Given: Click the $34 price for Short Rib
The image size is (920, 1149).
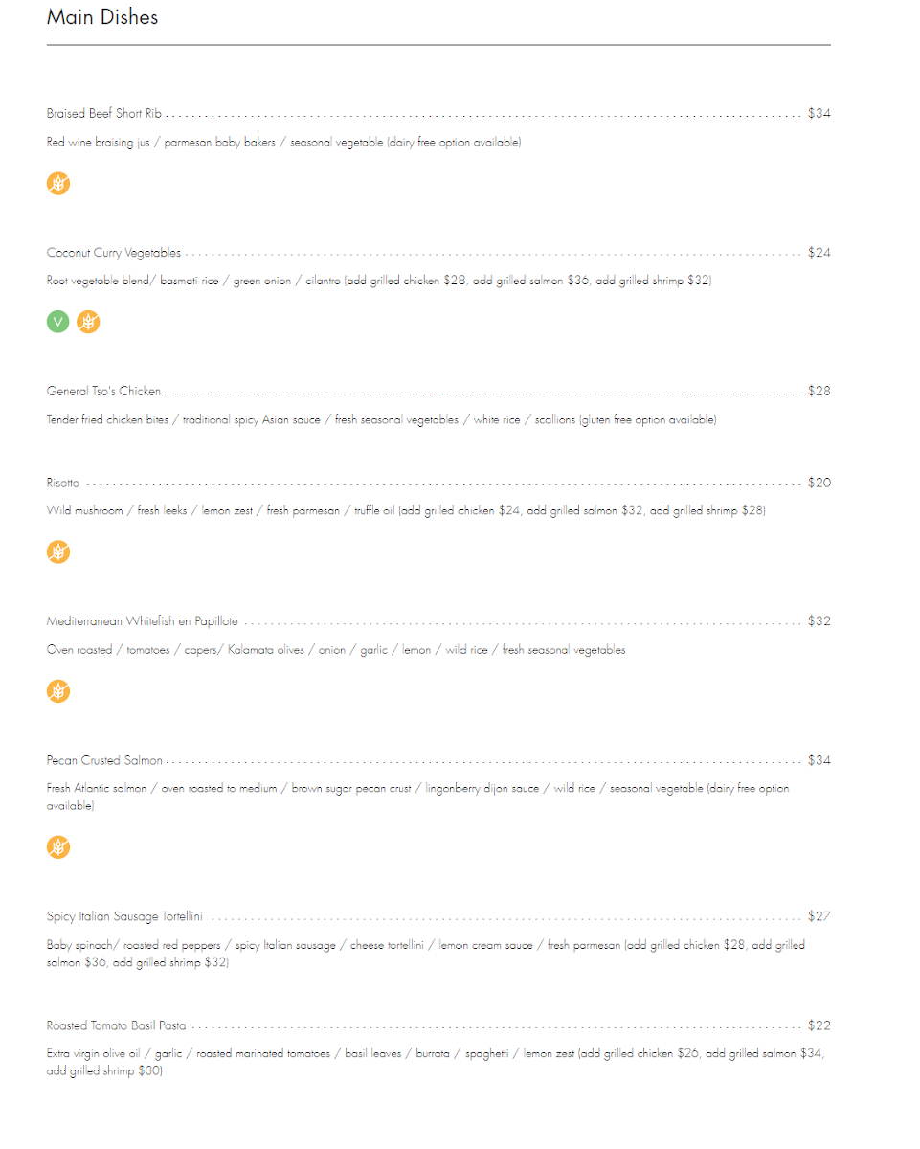Looking at the screenshot, I should coord(819,113).
